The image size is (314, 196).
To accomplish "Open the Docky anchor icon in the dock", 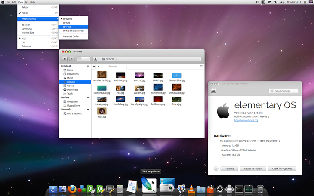I will (x=53, y=189).
